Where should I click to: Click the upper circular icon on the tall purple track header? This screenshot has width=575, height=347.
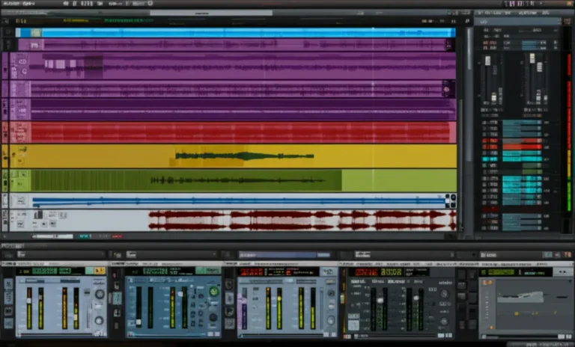(x=22, y=61)
